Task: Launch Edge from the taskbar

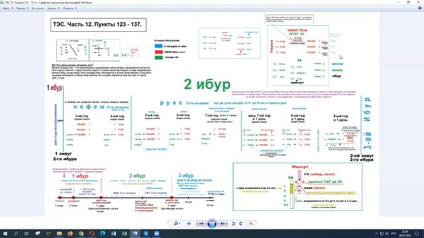Action: (103, 233)
